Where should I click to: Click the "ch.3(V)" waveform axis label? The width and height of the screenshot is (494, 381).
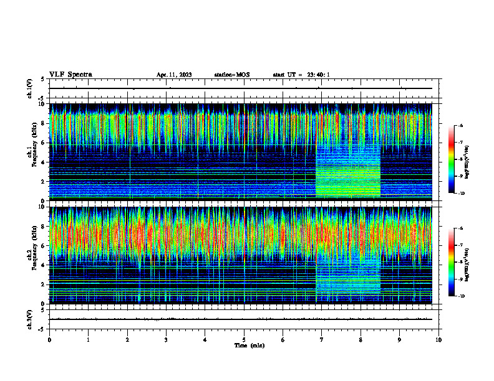coord(29,319)
